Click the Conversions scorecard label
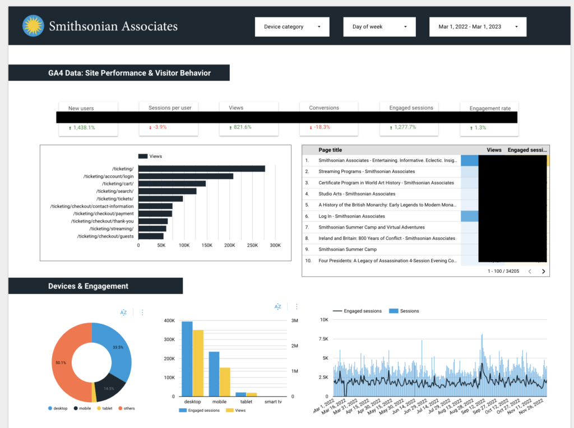This screenshot has height=428, width=574. pyautogui.click(x=324, y=108)
